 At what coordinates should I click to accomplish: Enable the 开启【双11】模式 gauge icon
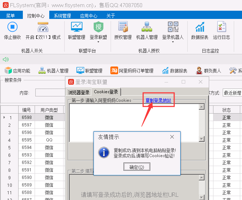pos(43,27)
